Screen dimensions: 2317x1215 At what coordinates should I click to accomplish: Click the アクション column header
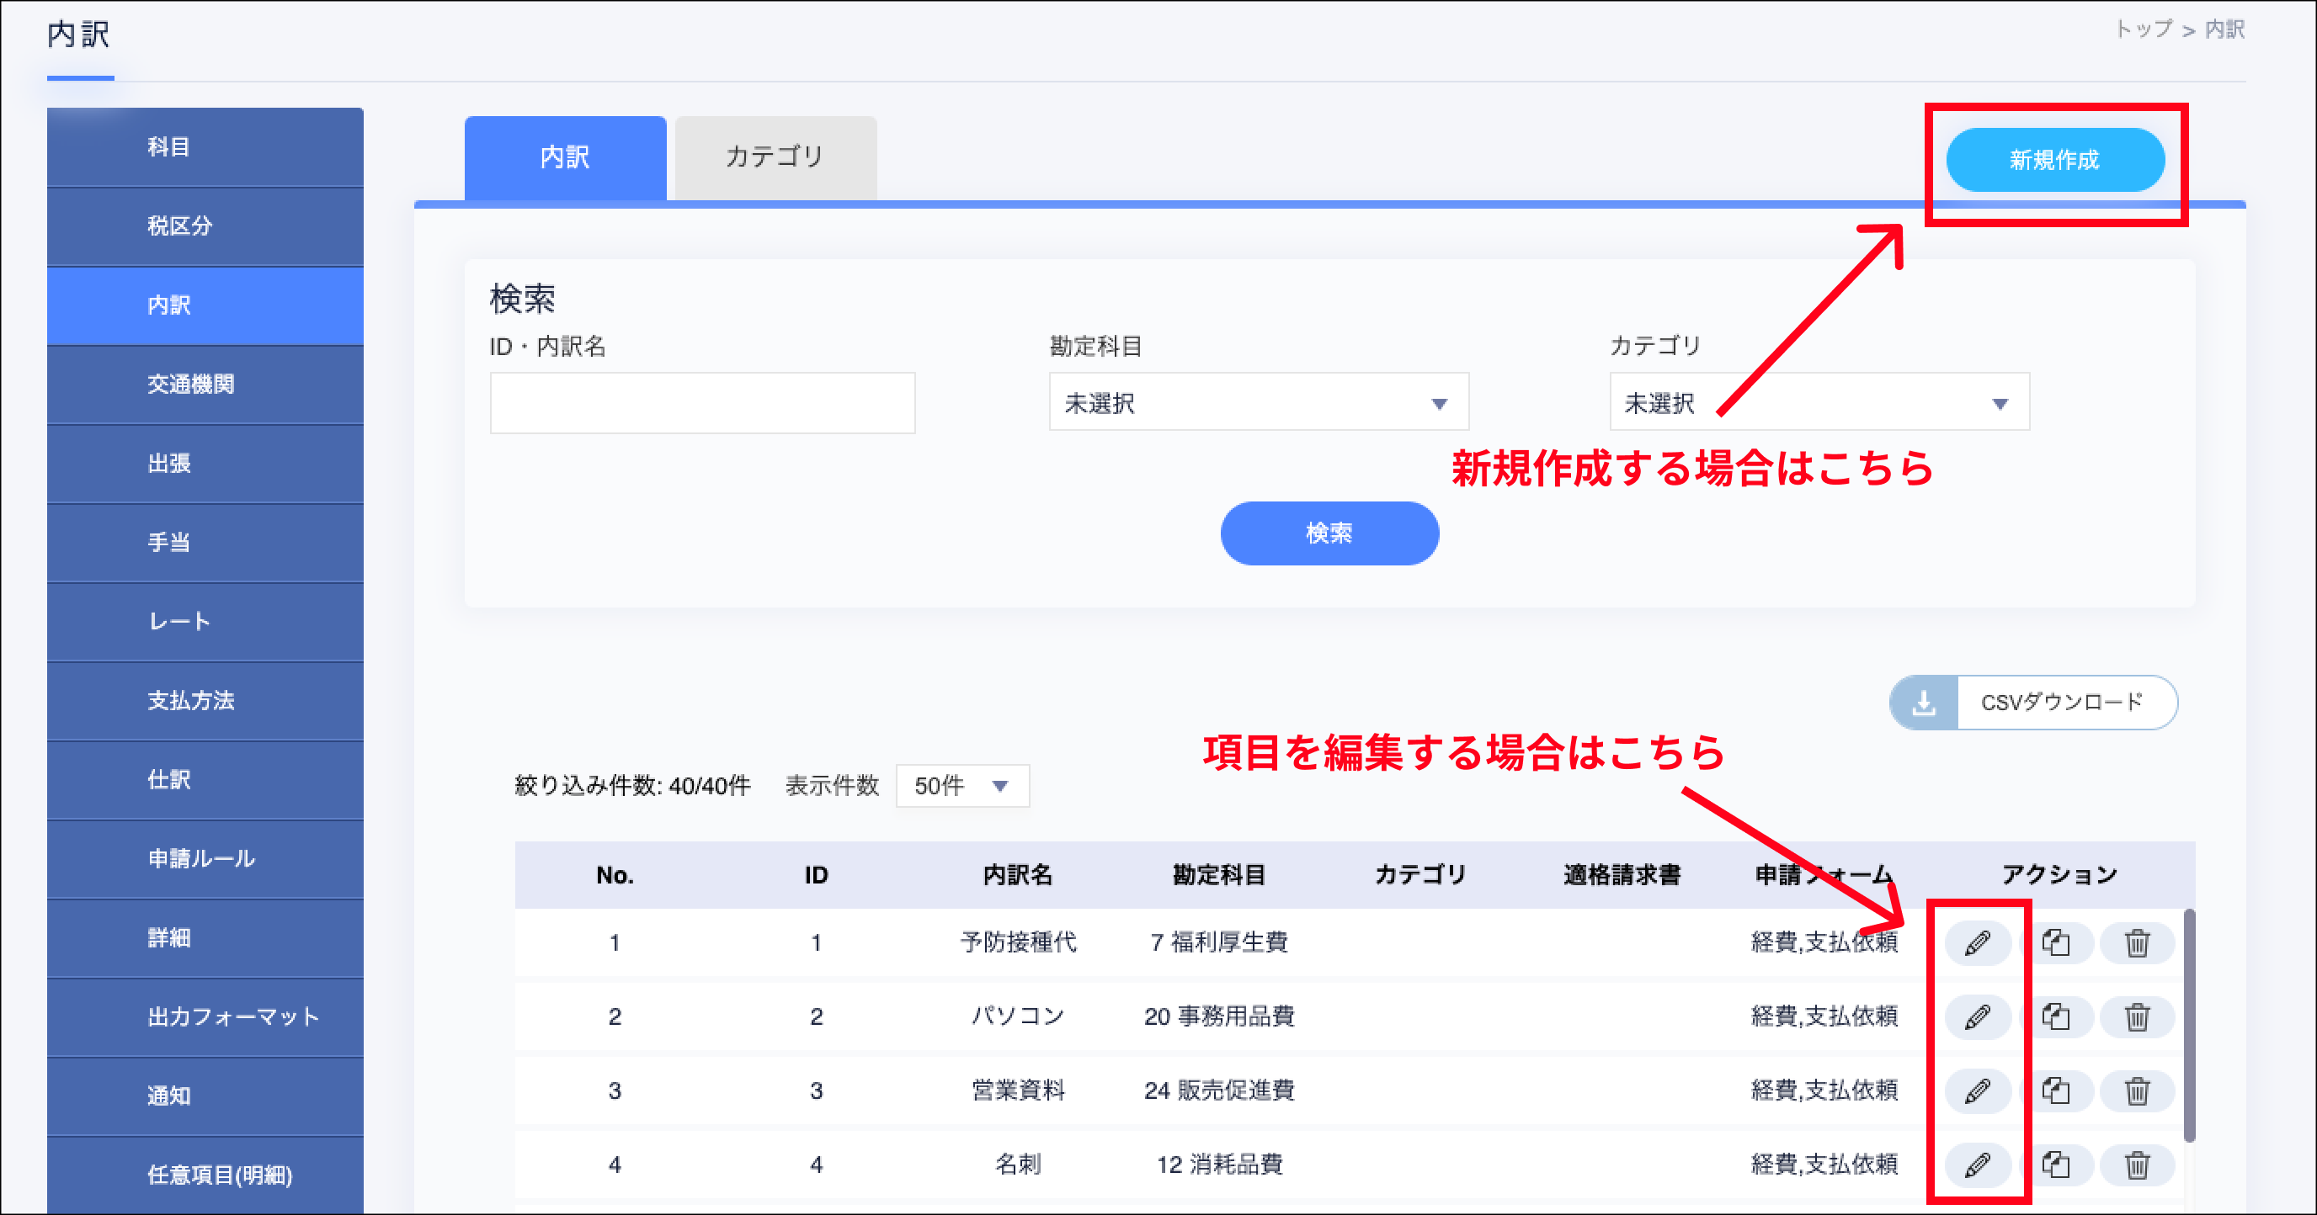[x=2059, y=874]
